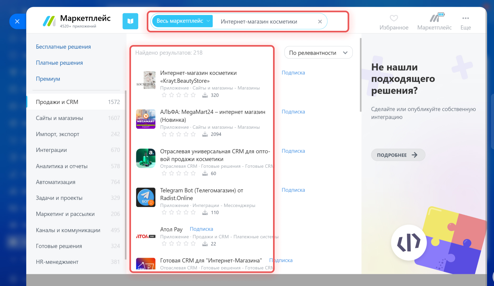Image resolution: width=494 pixels, height=286 pixels.
Task: Open the blue book catalog icon
Action: pyautogui.click(x=130, y=21)
